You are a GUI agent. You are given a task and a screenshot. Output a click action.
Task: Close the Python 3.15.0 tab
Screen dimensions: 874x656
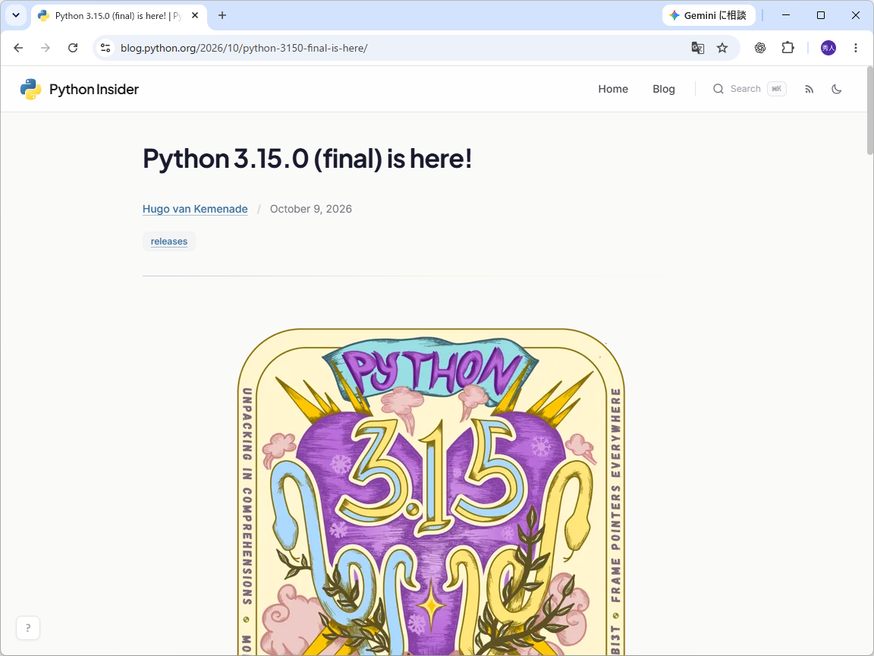click(x=194, y=16)
